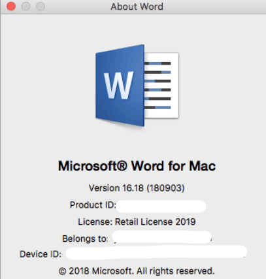Click the © 2018 Microsoft copyright line
Screen dimensions: 266x279
pos(137,271)
